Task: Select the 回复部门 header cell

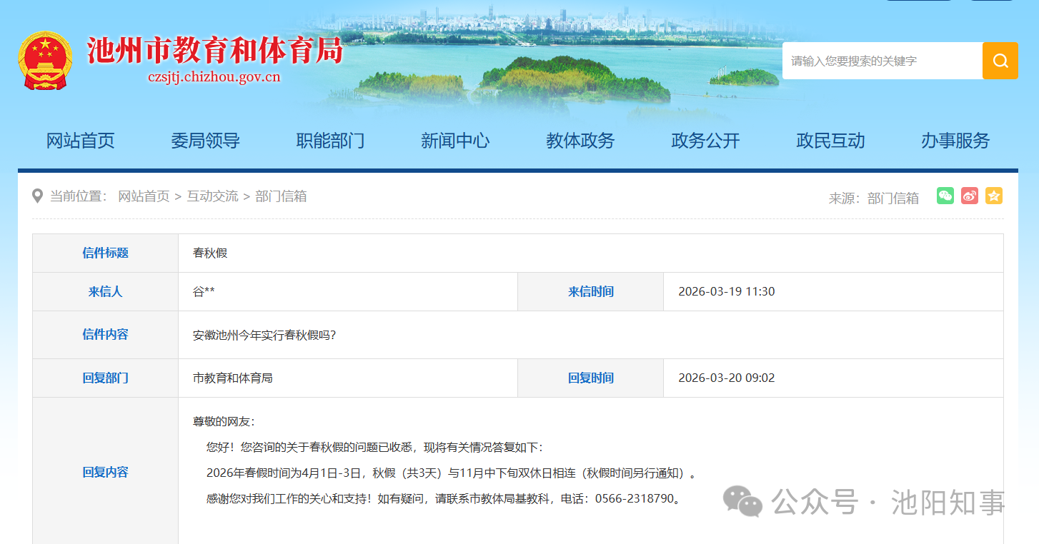Action: 105,378
